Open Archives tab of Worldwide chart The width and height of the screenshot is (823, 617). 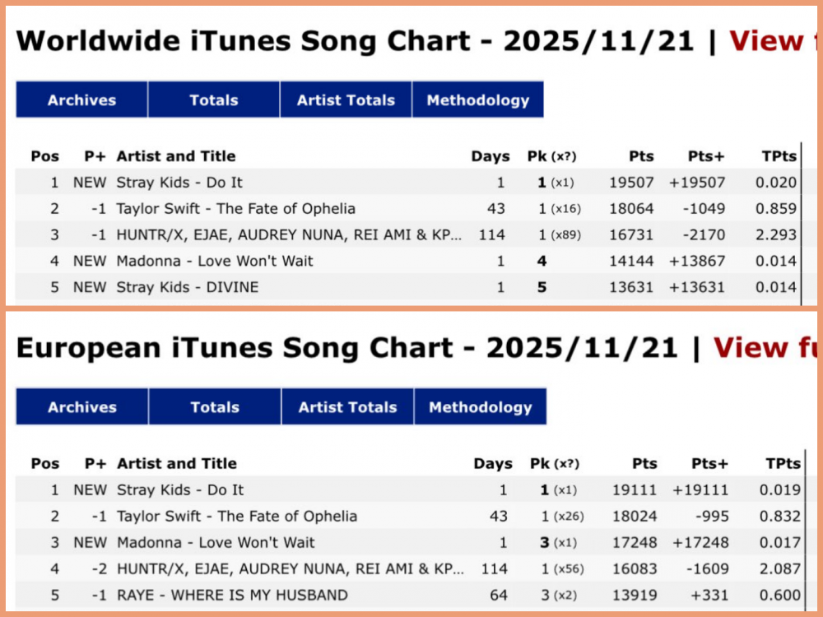coord(81,100)
